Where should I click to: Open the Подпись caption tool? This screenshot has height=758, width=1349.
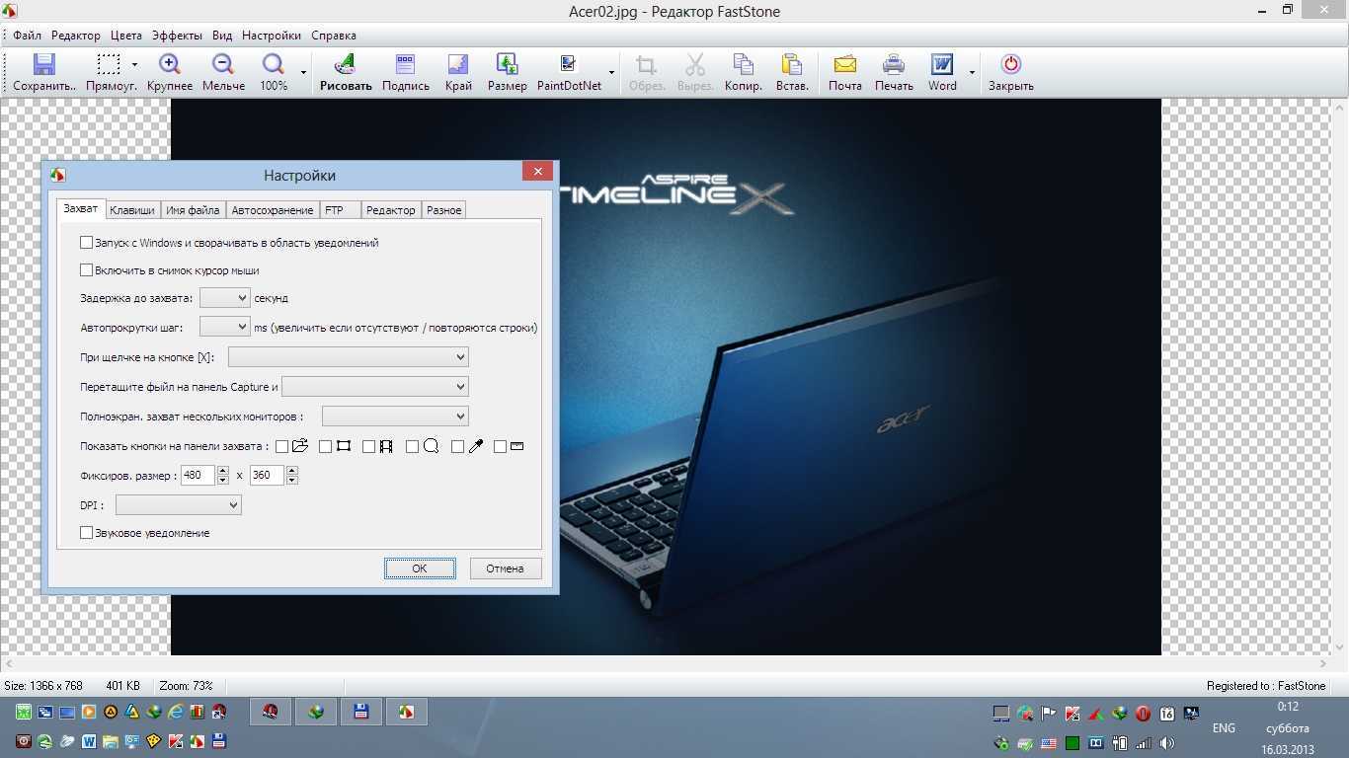click(405, 65)
